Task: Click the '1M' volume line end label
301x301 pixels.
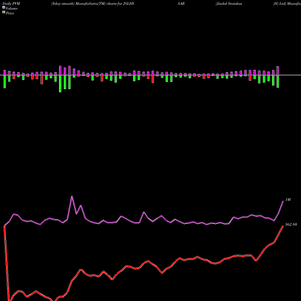Action: point(288,200)
